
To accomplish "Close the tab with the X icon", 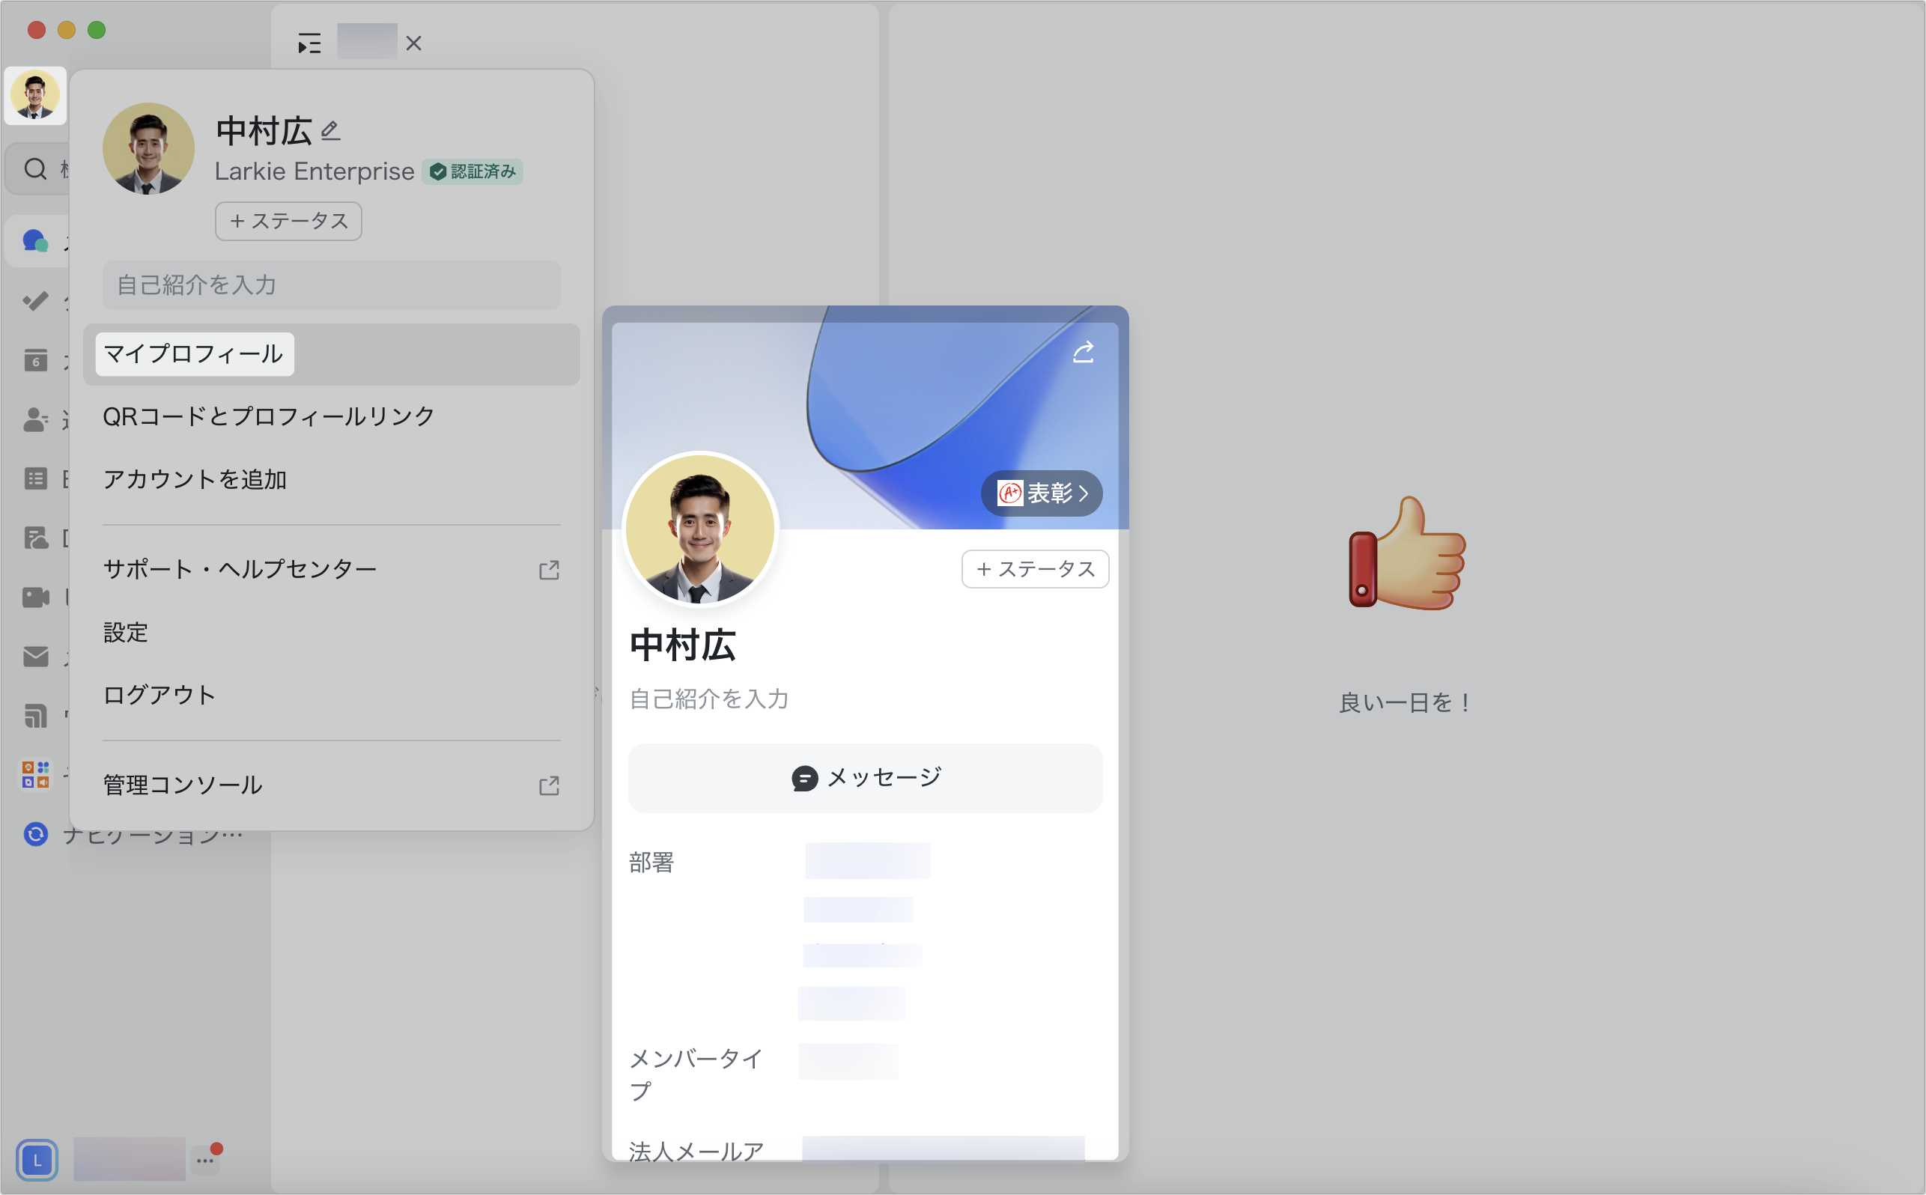I will [x=413, y=43].
